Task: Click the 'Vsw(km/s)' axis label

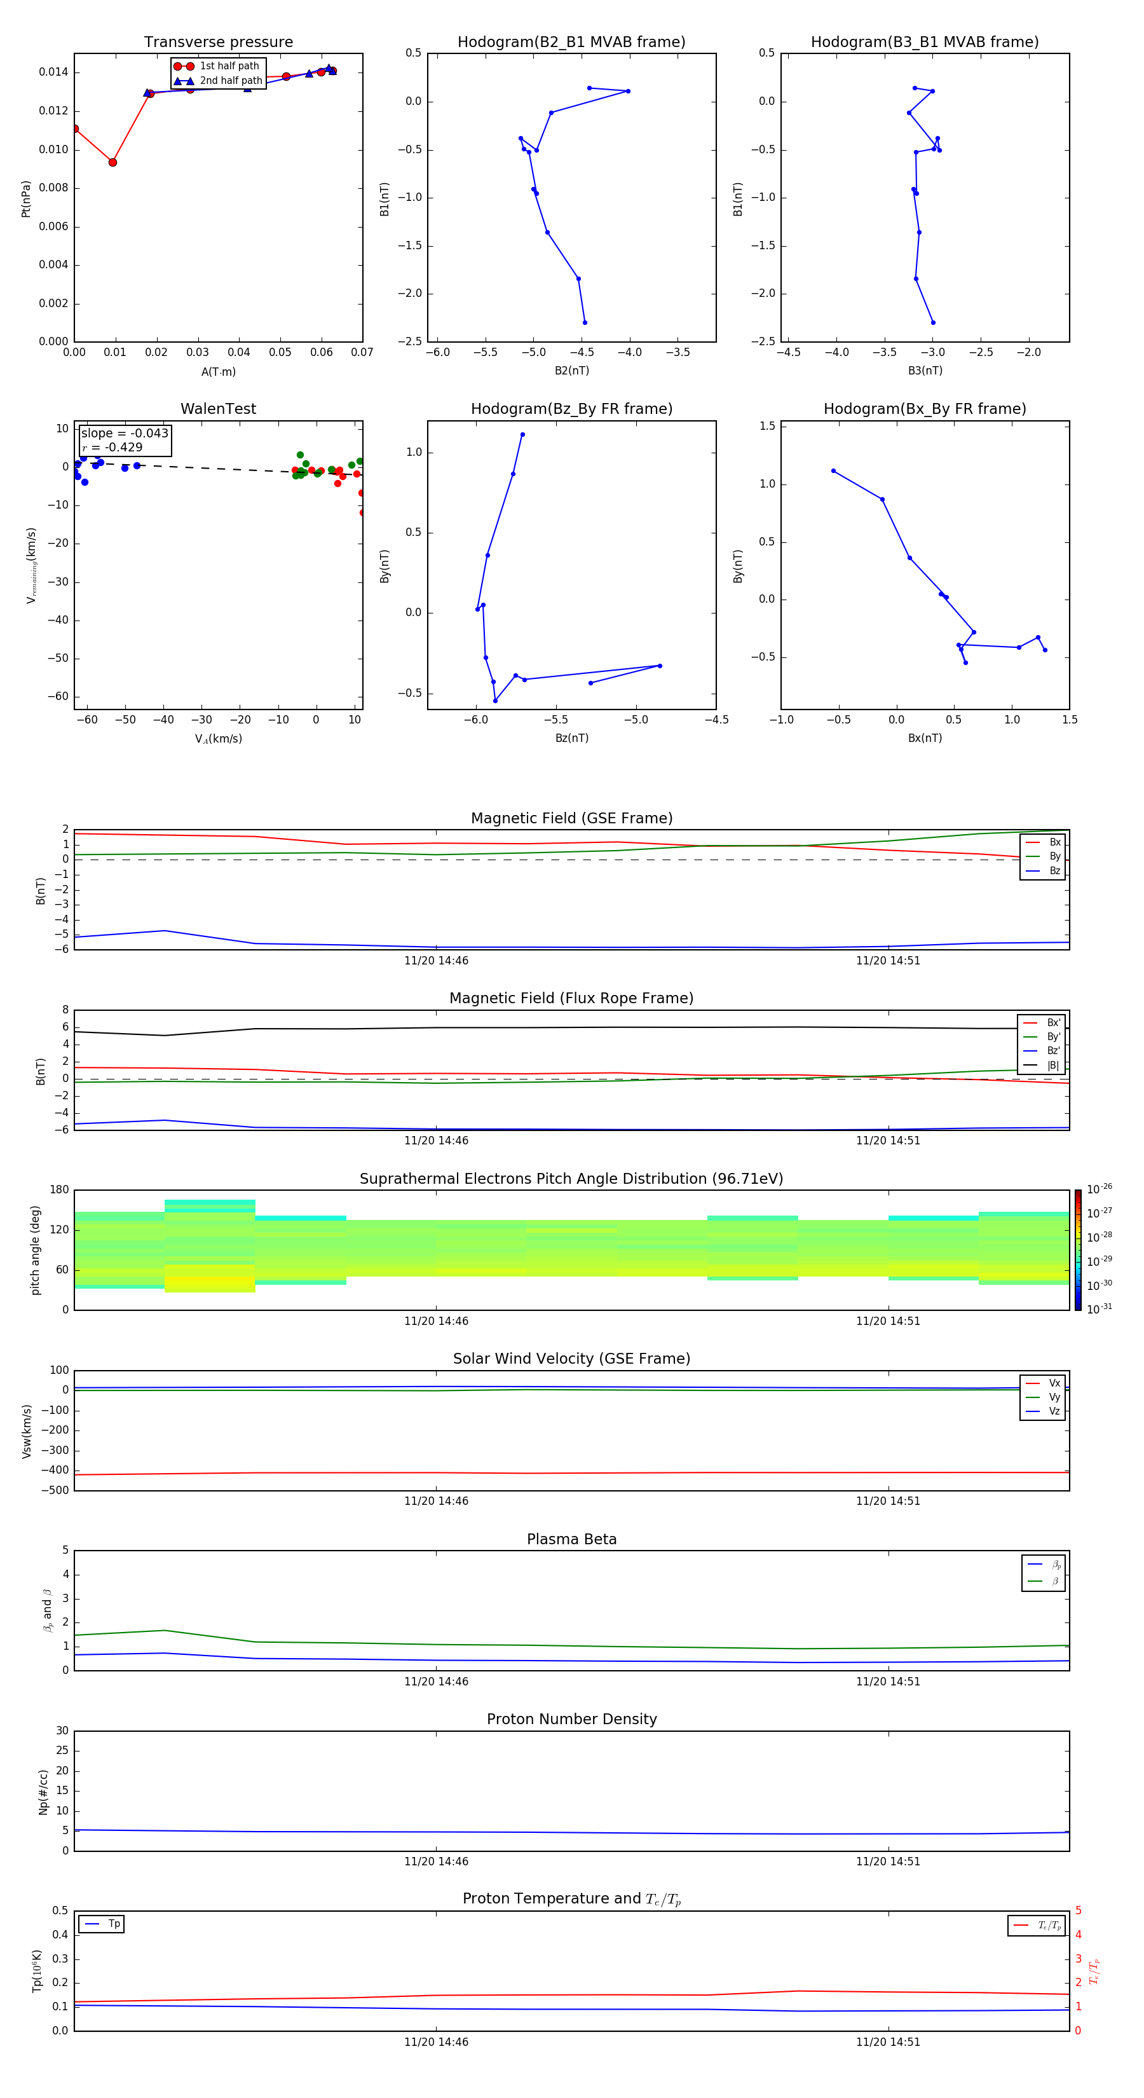Action: click(26, 1431)
